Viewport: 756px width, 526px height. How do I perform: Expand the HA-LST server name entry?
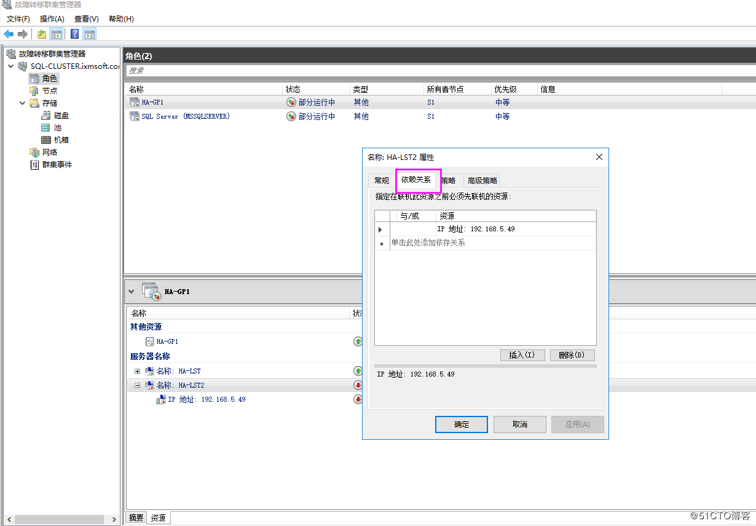point(138,371)
